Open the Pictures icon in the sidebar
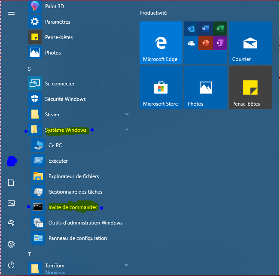The width and height of the screenshot is (280, 276). (11, 203)
